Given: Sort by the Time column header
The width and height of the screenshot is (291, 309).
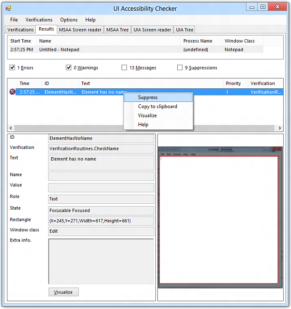Looking at the screenshot, I should pos(30,83).
